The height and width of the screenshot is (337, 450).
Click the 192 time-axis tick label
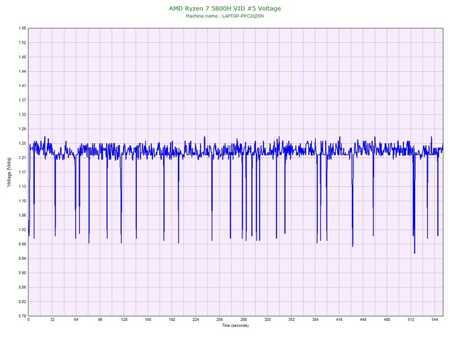(172, 320)
